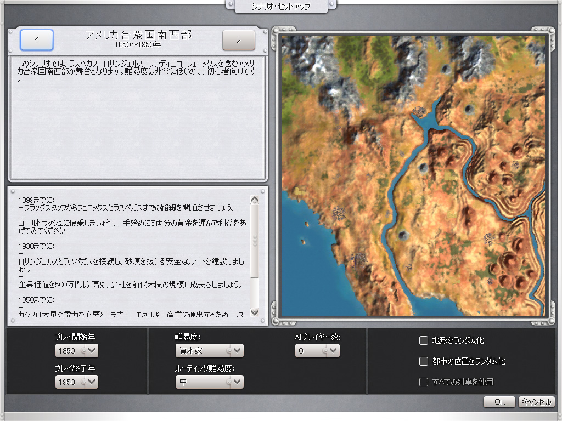
Task: Confirm the setup with the OK button
Action: coord(499,402)
